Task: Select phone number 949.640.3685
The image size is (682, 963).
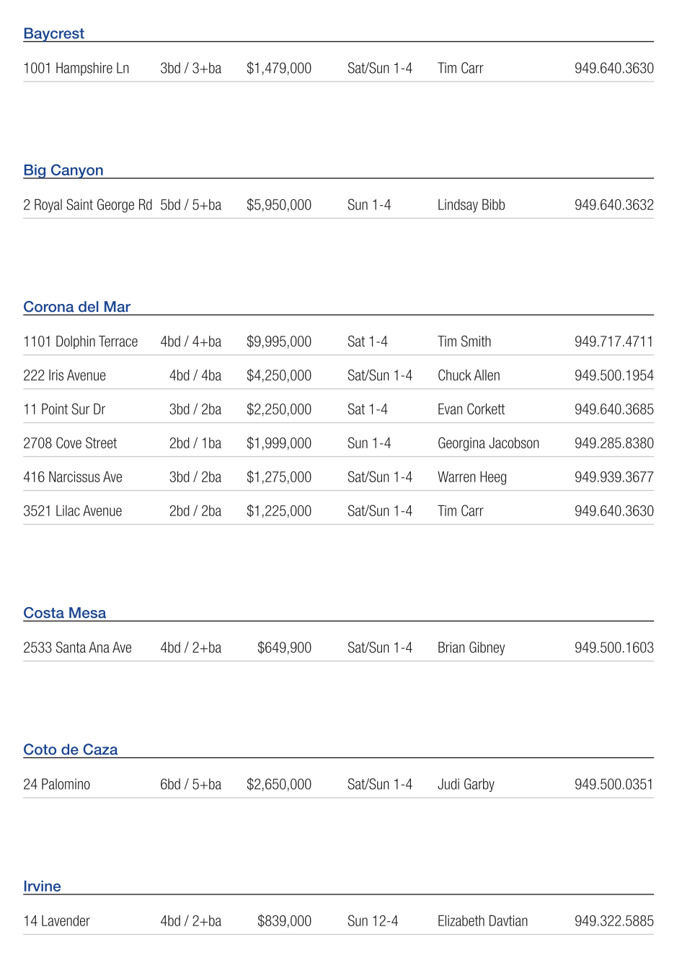Action: point(614,409)
